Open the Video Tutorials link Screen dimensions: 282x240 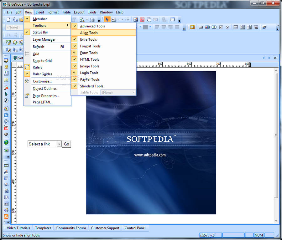18,228
